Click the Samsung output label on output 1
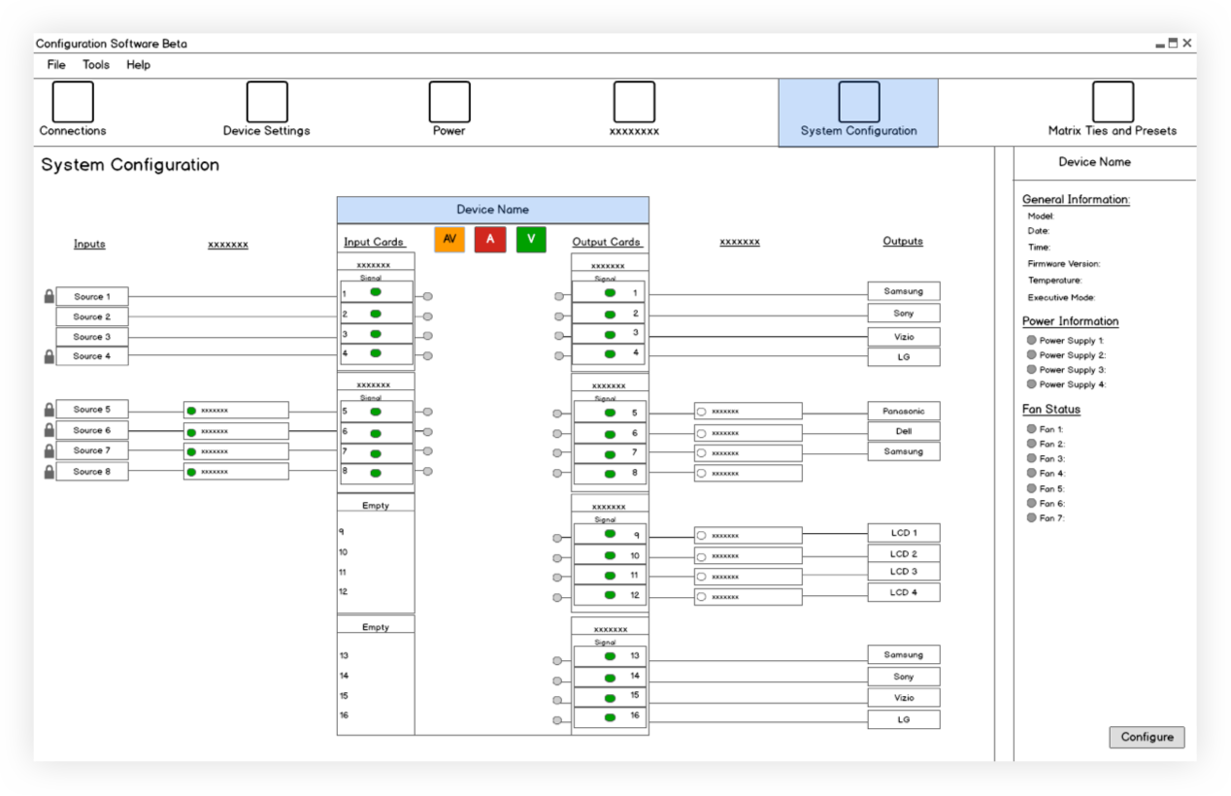This screenshot has height=796, width=1231. (x=903, y=290)
